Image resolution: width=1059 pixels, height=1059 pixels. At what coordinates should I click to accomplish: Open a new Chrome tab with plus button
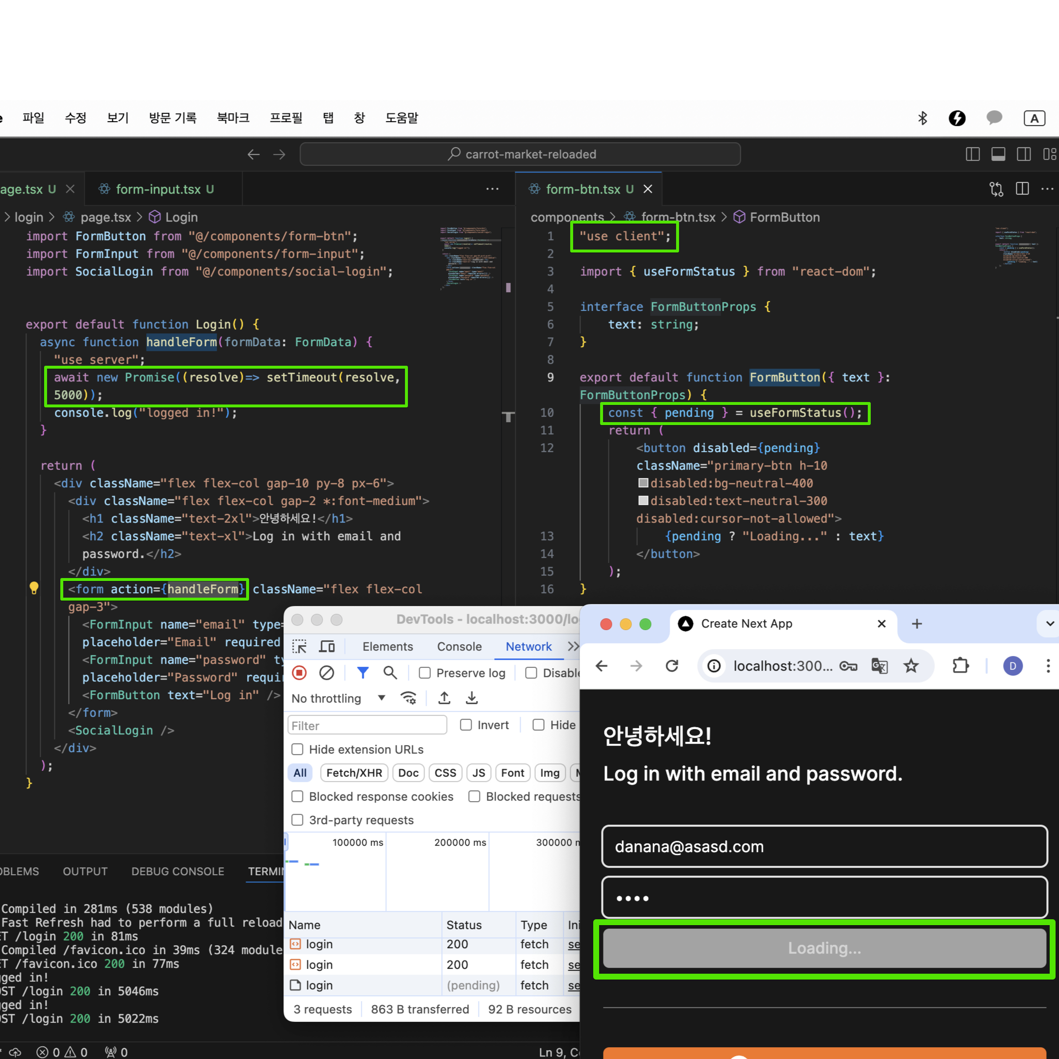point(917,624)
